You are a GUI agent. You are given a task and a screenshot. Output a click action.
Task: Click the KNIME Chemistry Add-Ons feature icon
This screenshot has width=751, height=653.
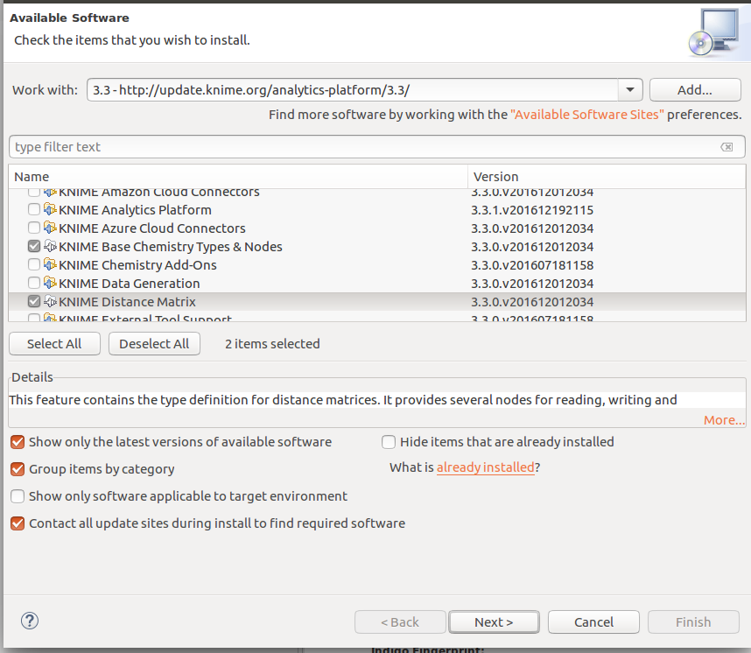coord(50,265)
